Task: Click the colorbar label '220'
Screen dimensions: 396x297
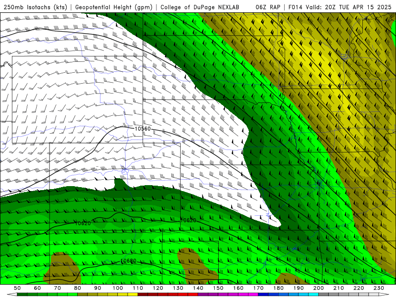Action: tap(359, 288)
